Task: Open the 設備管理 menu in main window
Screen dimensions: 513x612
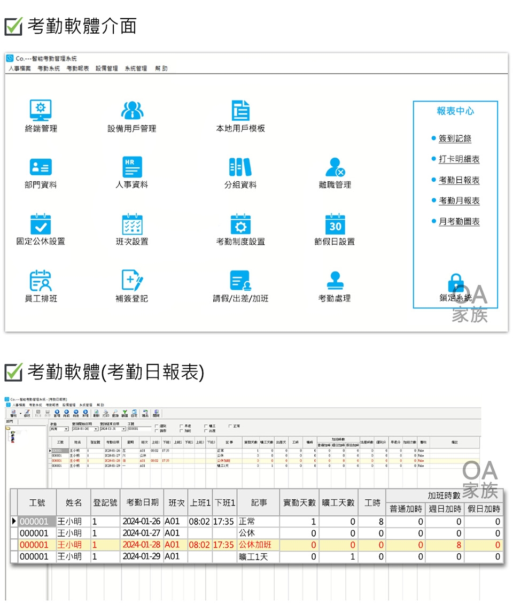Action: tap(107, 68)
